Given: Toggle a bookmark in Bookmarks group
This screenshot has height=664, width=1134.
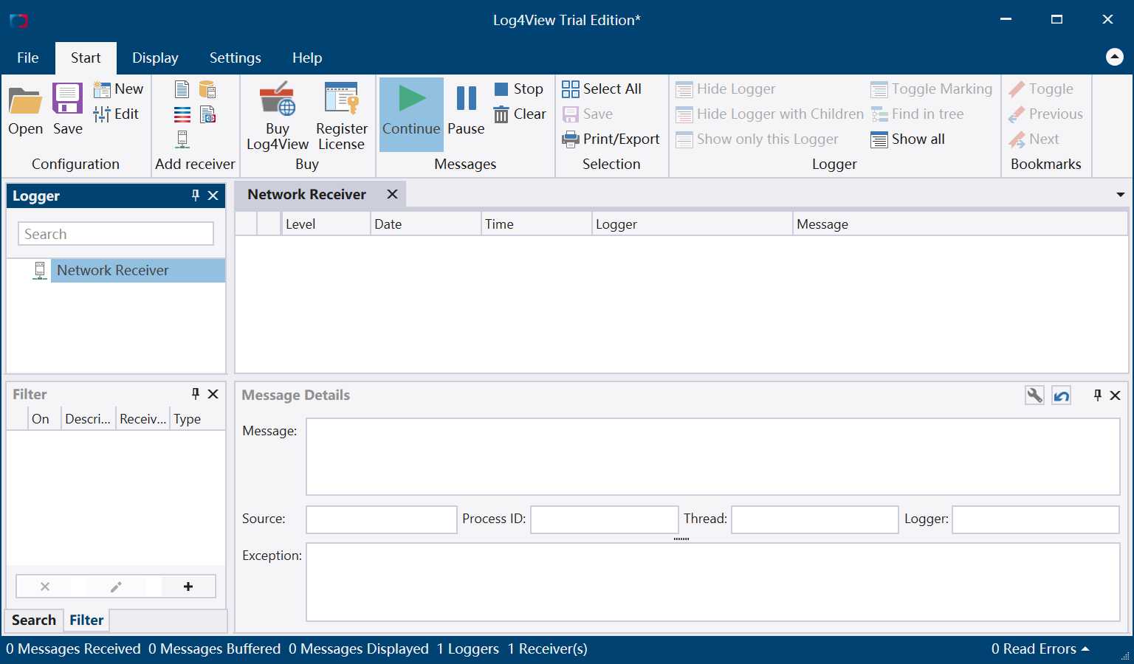Looking at the screenshot, I should (x=1041, y=89).
